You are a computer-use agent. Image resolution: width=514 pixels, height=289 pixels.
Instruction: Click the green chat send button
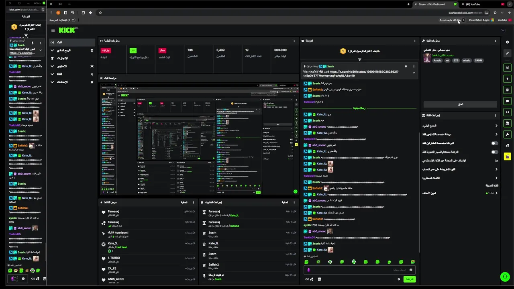[x=409, y=279]
